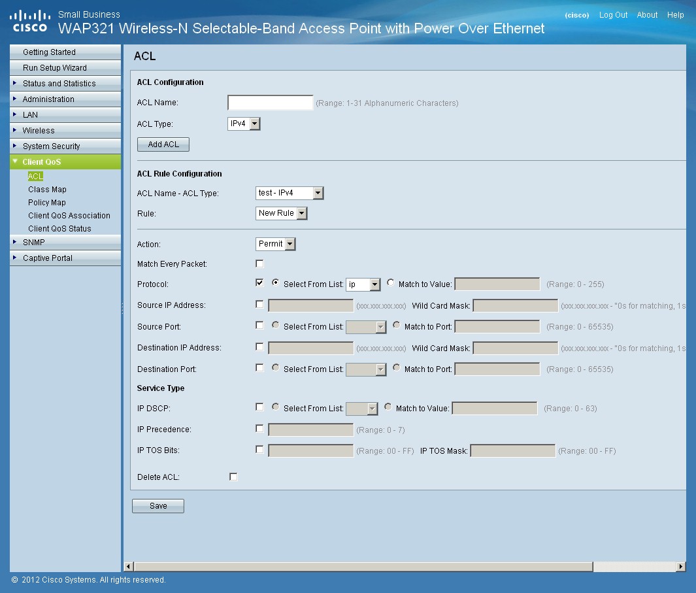Open the Protocol list dropdown showing ip
696x593 pixels.
[363, 284]
